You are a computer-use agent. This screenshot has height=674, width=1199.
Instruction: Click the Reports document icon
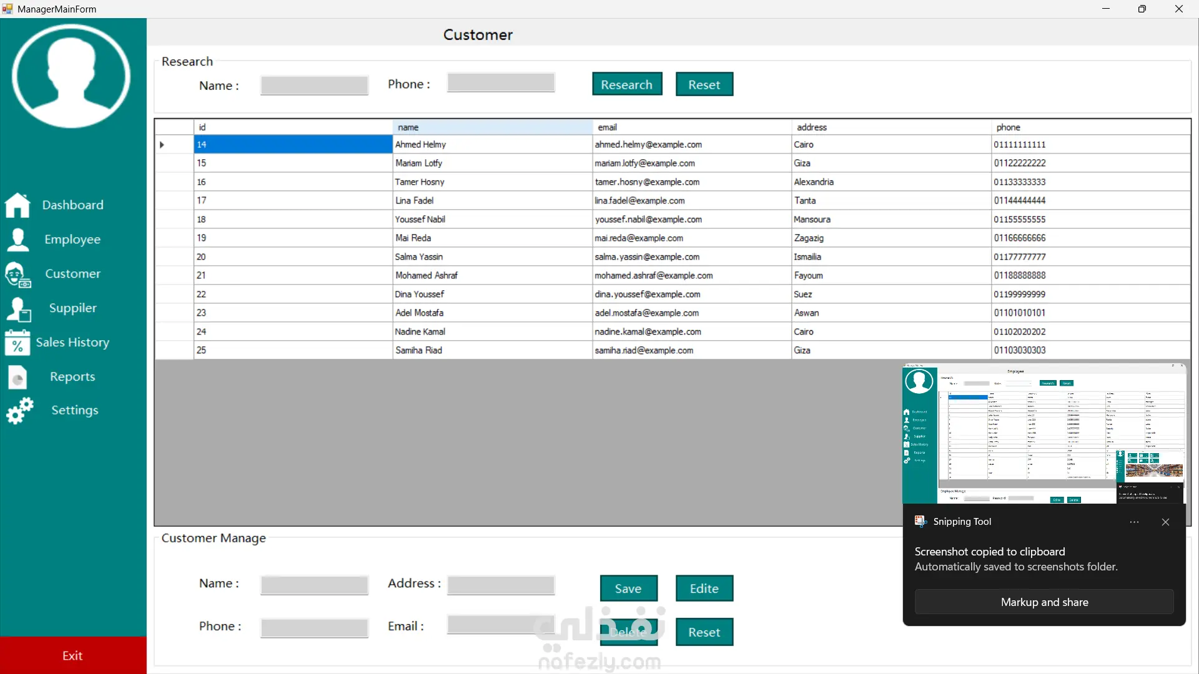[x=17, y=377]
